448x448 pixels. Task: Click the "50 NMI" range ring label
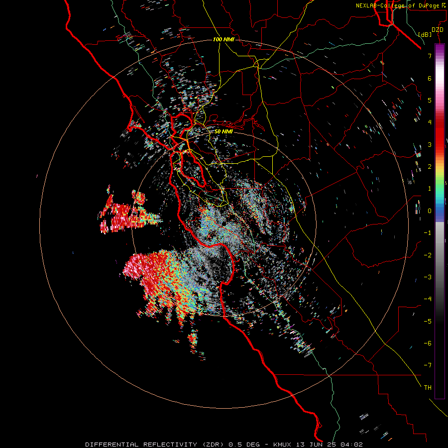click(224, 132)
